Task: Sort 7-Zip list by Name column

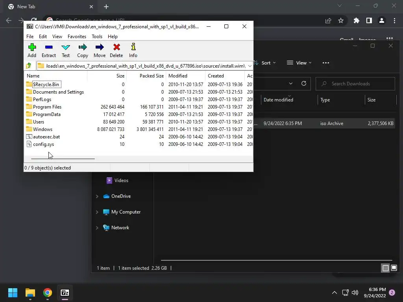Action: coord(56,76)
